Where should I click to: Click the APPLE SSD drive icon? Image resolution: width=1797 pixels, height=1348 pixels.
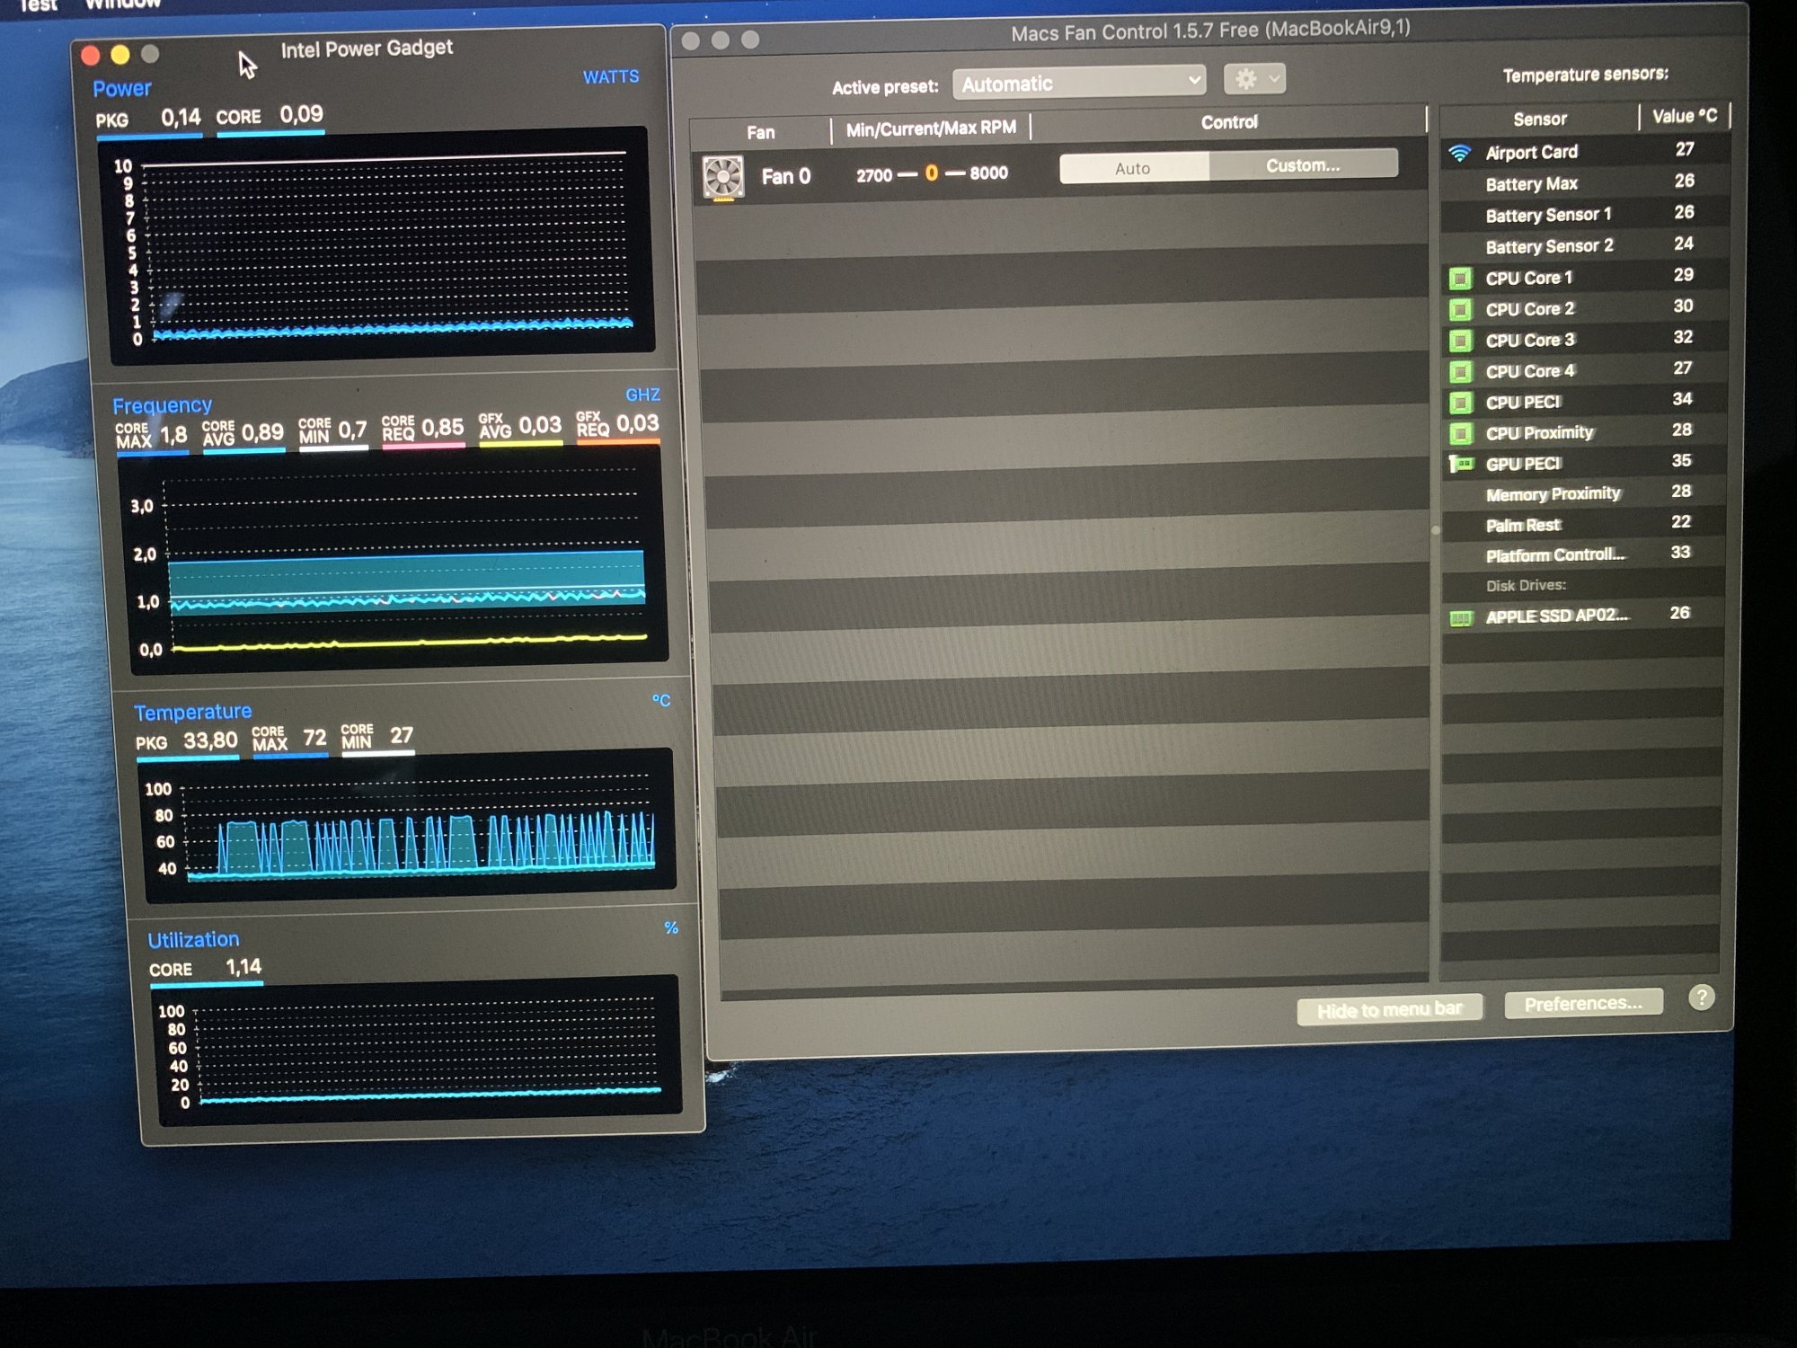[1461, 617]
